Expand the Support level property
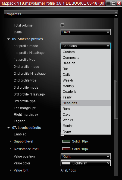 10,141
